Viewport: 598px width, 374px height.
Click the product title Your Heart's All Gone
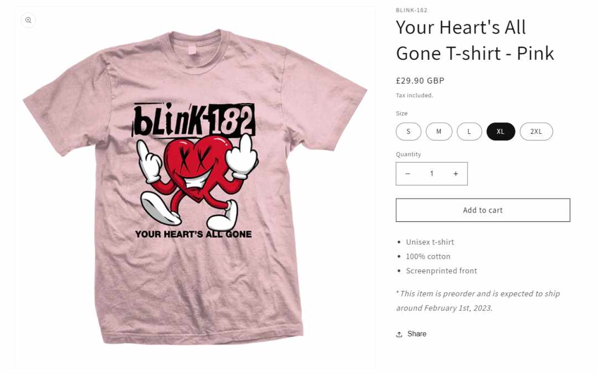tap(475, 40)
